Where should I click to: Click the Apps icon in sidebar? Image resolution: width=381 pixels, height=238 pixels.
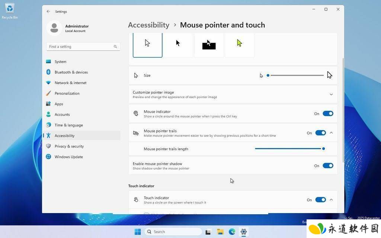point(48,104)
